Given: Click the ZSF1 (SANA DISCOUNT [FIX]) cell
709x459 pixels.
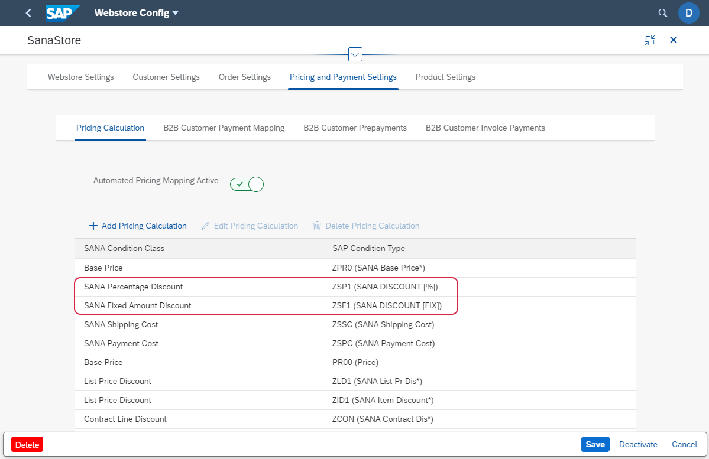Looking at the screenshot, I should pyautogui.click(x=387, y=306).
